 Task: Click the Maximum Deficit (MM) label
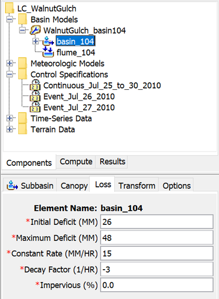(x=55, y=238)
